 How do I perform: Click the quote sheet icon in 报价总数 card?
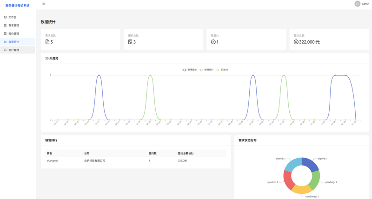pyautogui.click(x=130, y=42)
